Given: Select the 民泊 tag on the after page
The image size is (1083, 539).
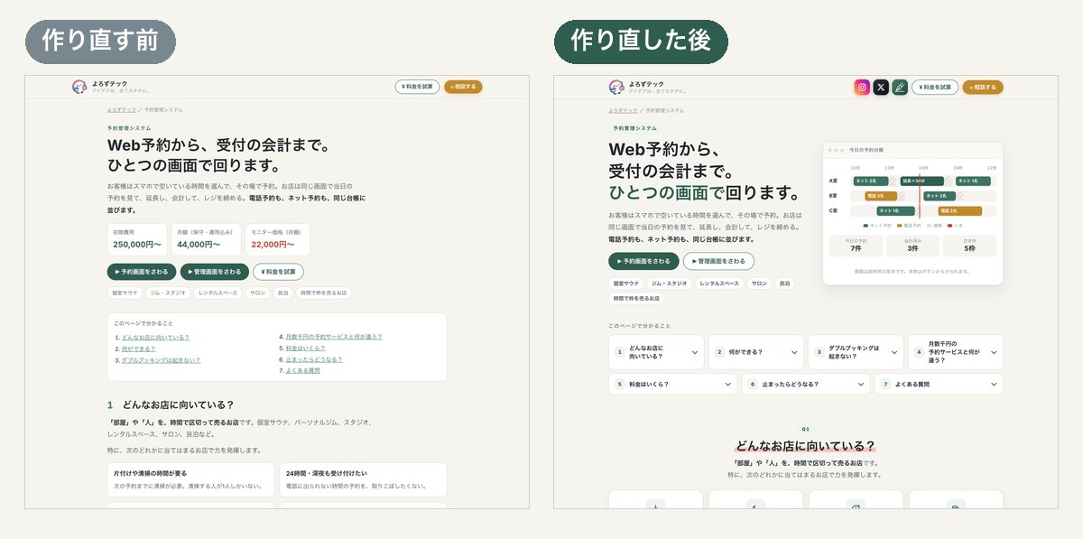Looking at the screenshot, I should click(784, 283).
